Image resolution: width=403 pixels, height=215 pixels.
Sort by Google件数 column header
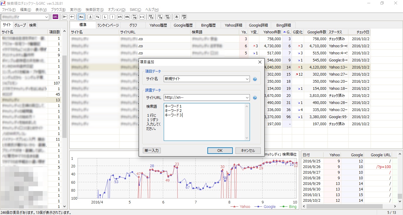[x=316, y=32]
